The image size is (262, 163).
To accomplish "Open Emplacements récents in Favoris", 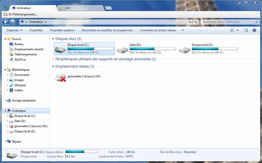I will 29,49.
